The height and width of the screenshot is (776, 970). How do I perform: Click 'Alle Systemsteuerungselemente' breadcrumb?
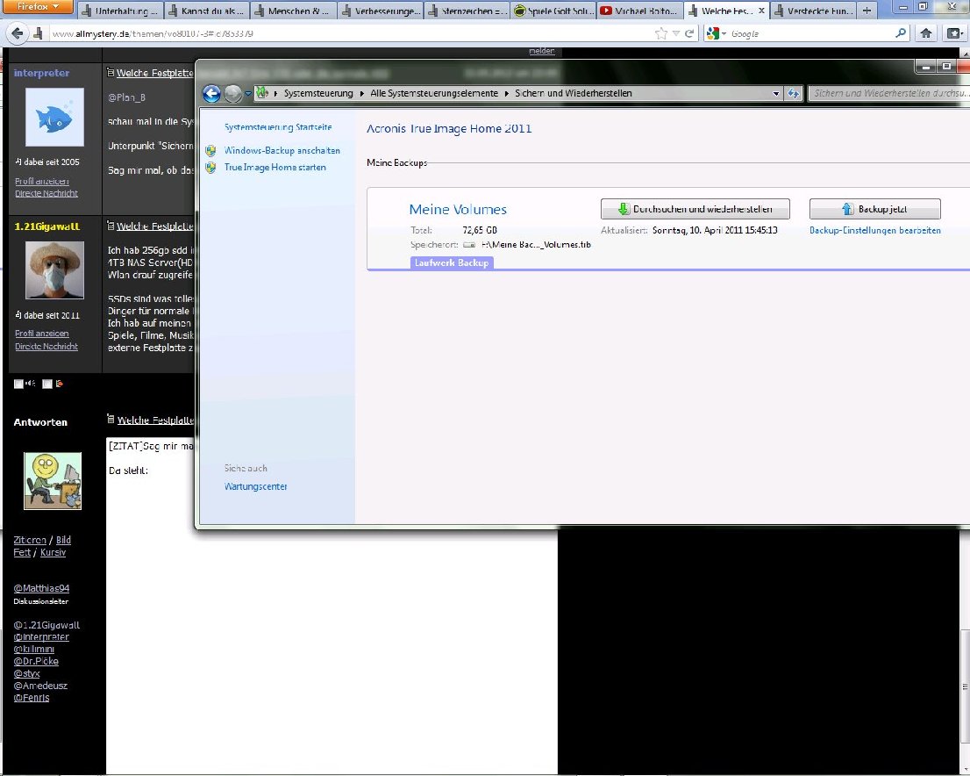(433, 94)
